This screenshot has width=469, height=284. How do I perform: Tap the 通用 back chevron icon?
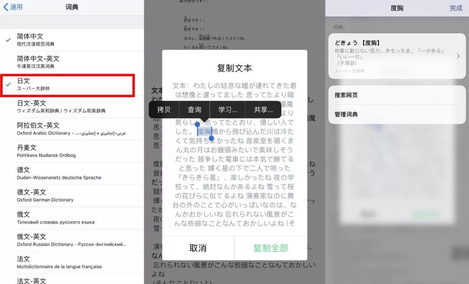[x=6, y=7]
